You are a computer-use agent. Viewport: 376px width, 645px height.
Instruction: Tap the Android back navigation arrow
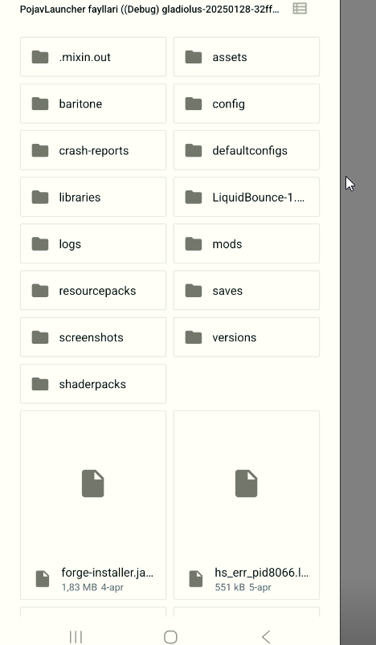point(266,637)
